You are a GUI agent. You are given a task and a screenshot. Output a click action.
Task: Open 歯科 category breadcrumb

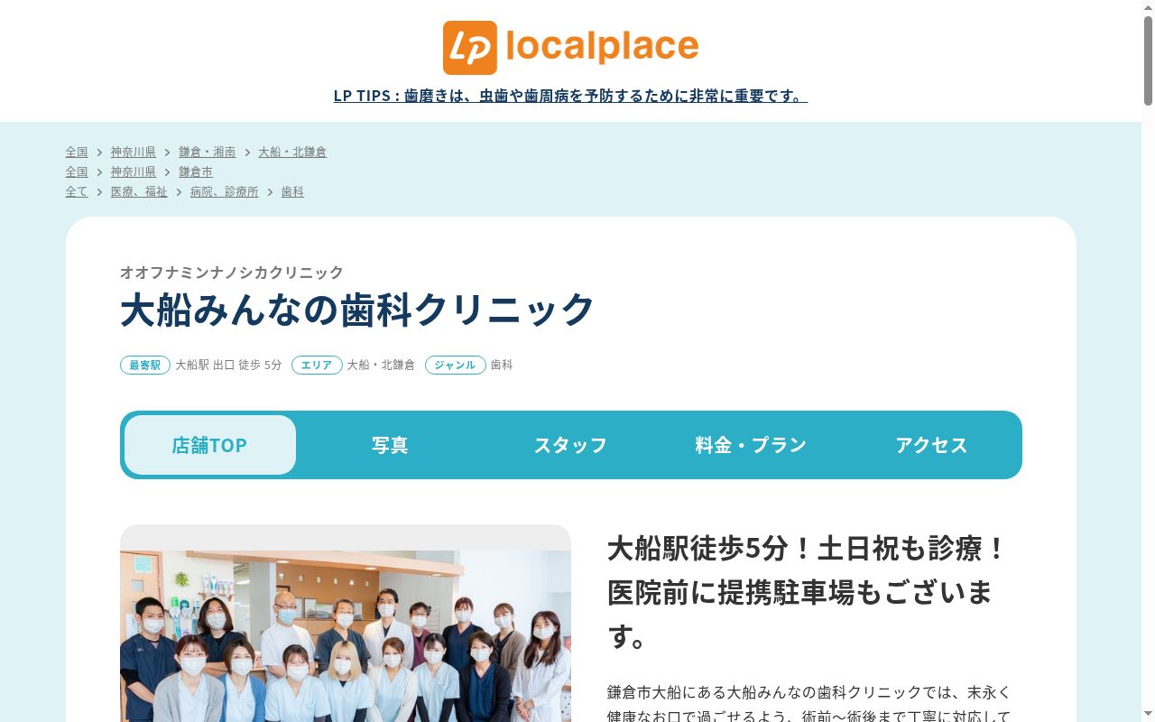coord(292,191)
